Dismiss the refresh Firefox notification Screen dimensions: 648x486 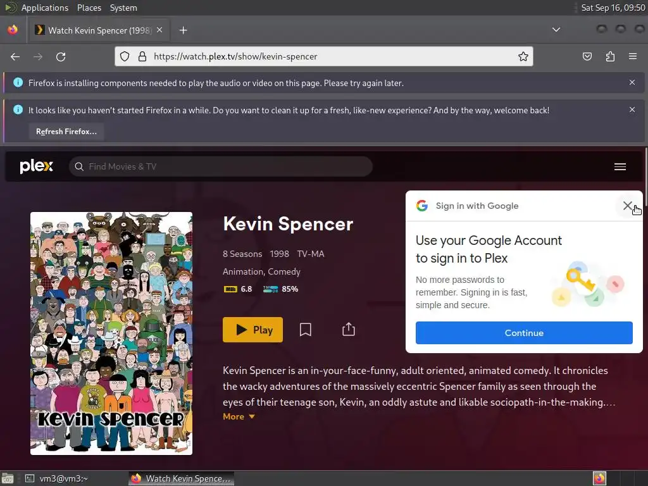(x=632, y=109)
